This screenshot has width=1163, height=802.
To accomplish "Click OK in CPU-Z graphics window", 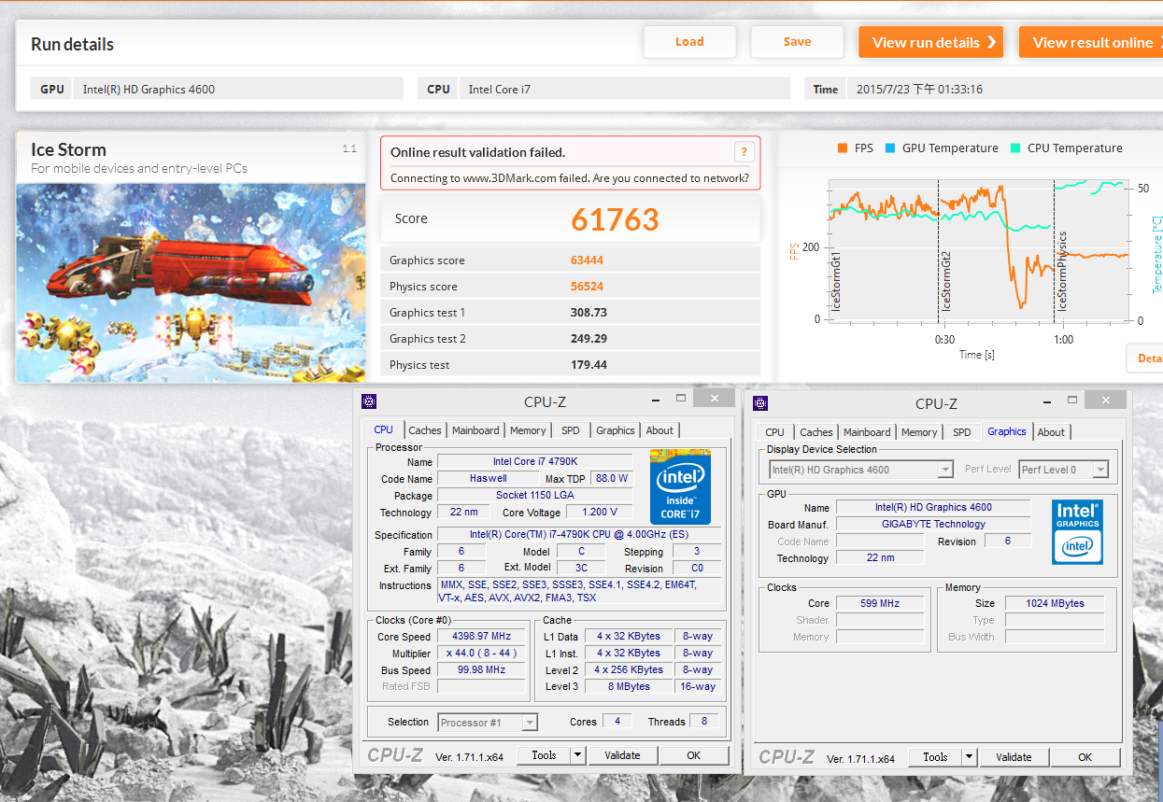I will 1085,756.
